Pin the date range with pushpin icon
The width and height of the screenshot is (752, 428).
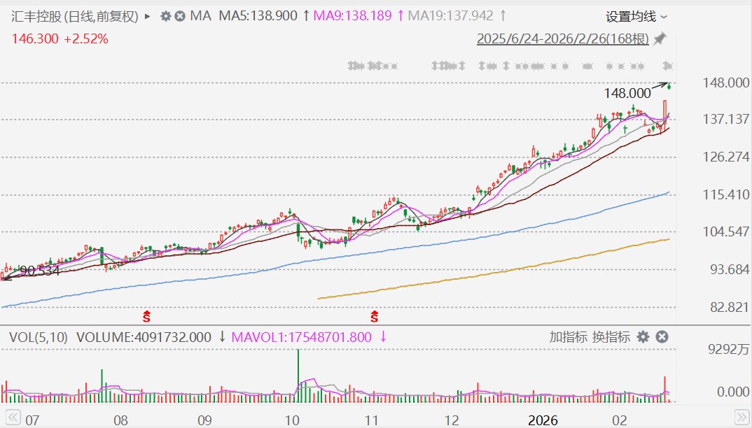(x=660, y=39)
